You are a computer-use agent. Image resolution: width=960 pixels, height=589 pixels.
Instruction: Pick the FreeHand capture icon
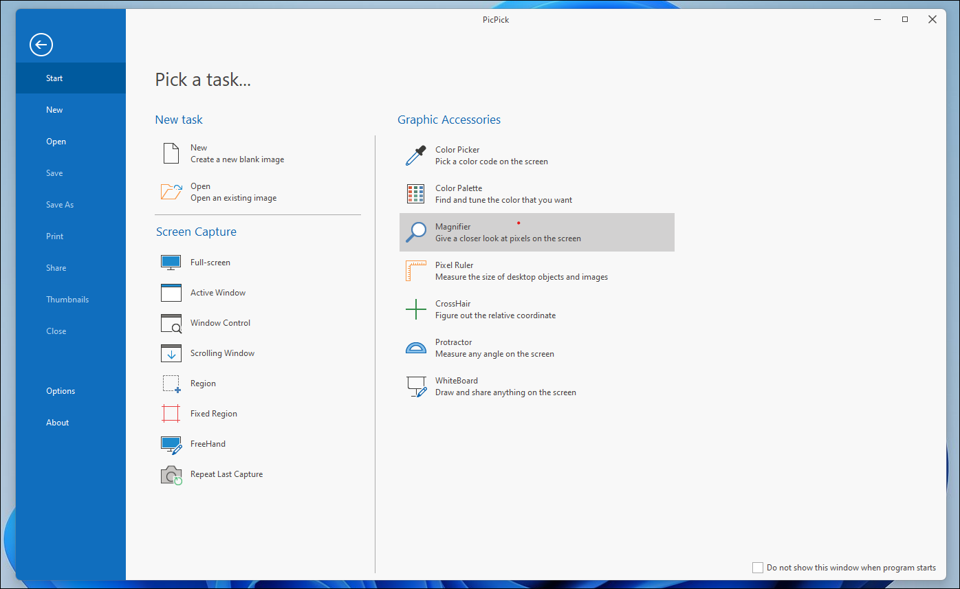tap(171, 444)
